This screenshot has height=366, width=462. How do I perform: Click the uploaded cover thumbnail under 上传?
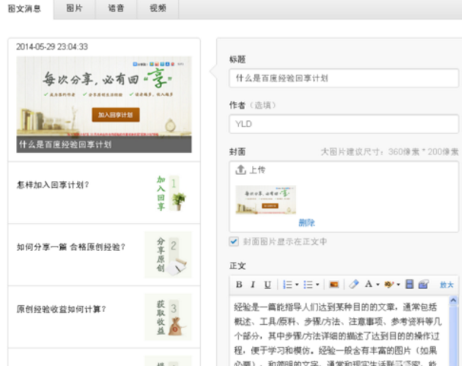point(266,200)
